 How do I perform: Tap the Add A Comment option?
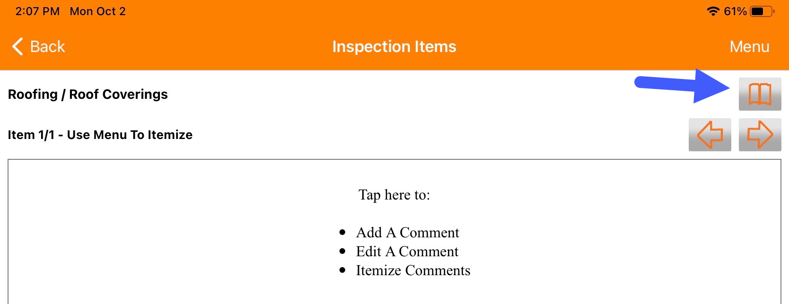[x=407, y=232]
